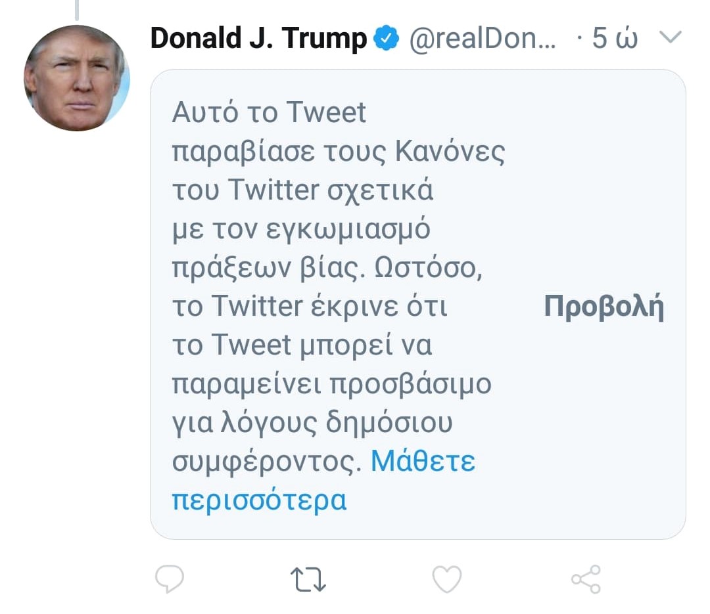Click the display name Donald J. Trump
This screenshot has height=614, width=710.
pos(258,39)
